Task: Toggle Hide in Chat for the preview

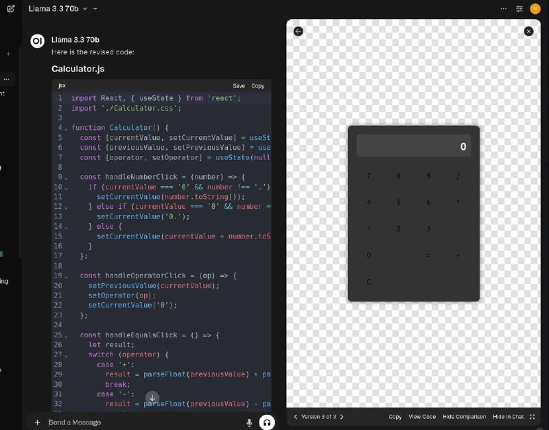Action: pyautogui.click(x=508, y=416)
